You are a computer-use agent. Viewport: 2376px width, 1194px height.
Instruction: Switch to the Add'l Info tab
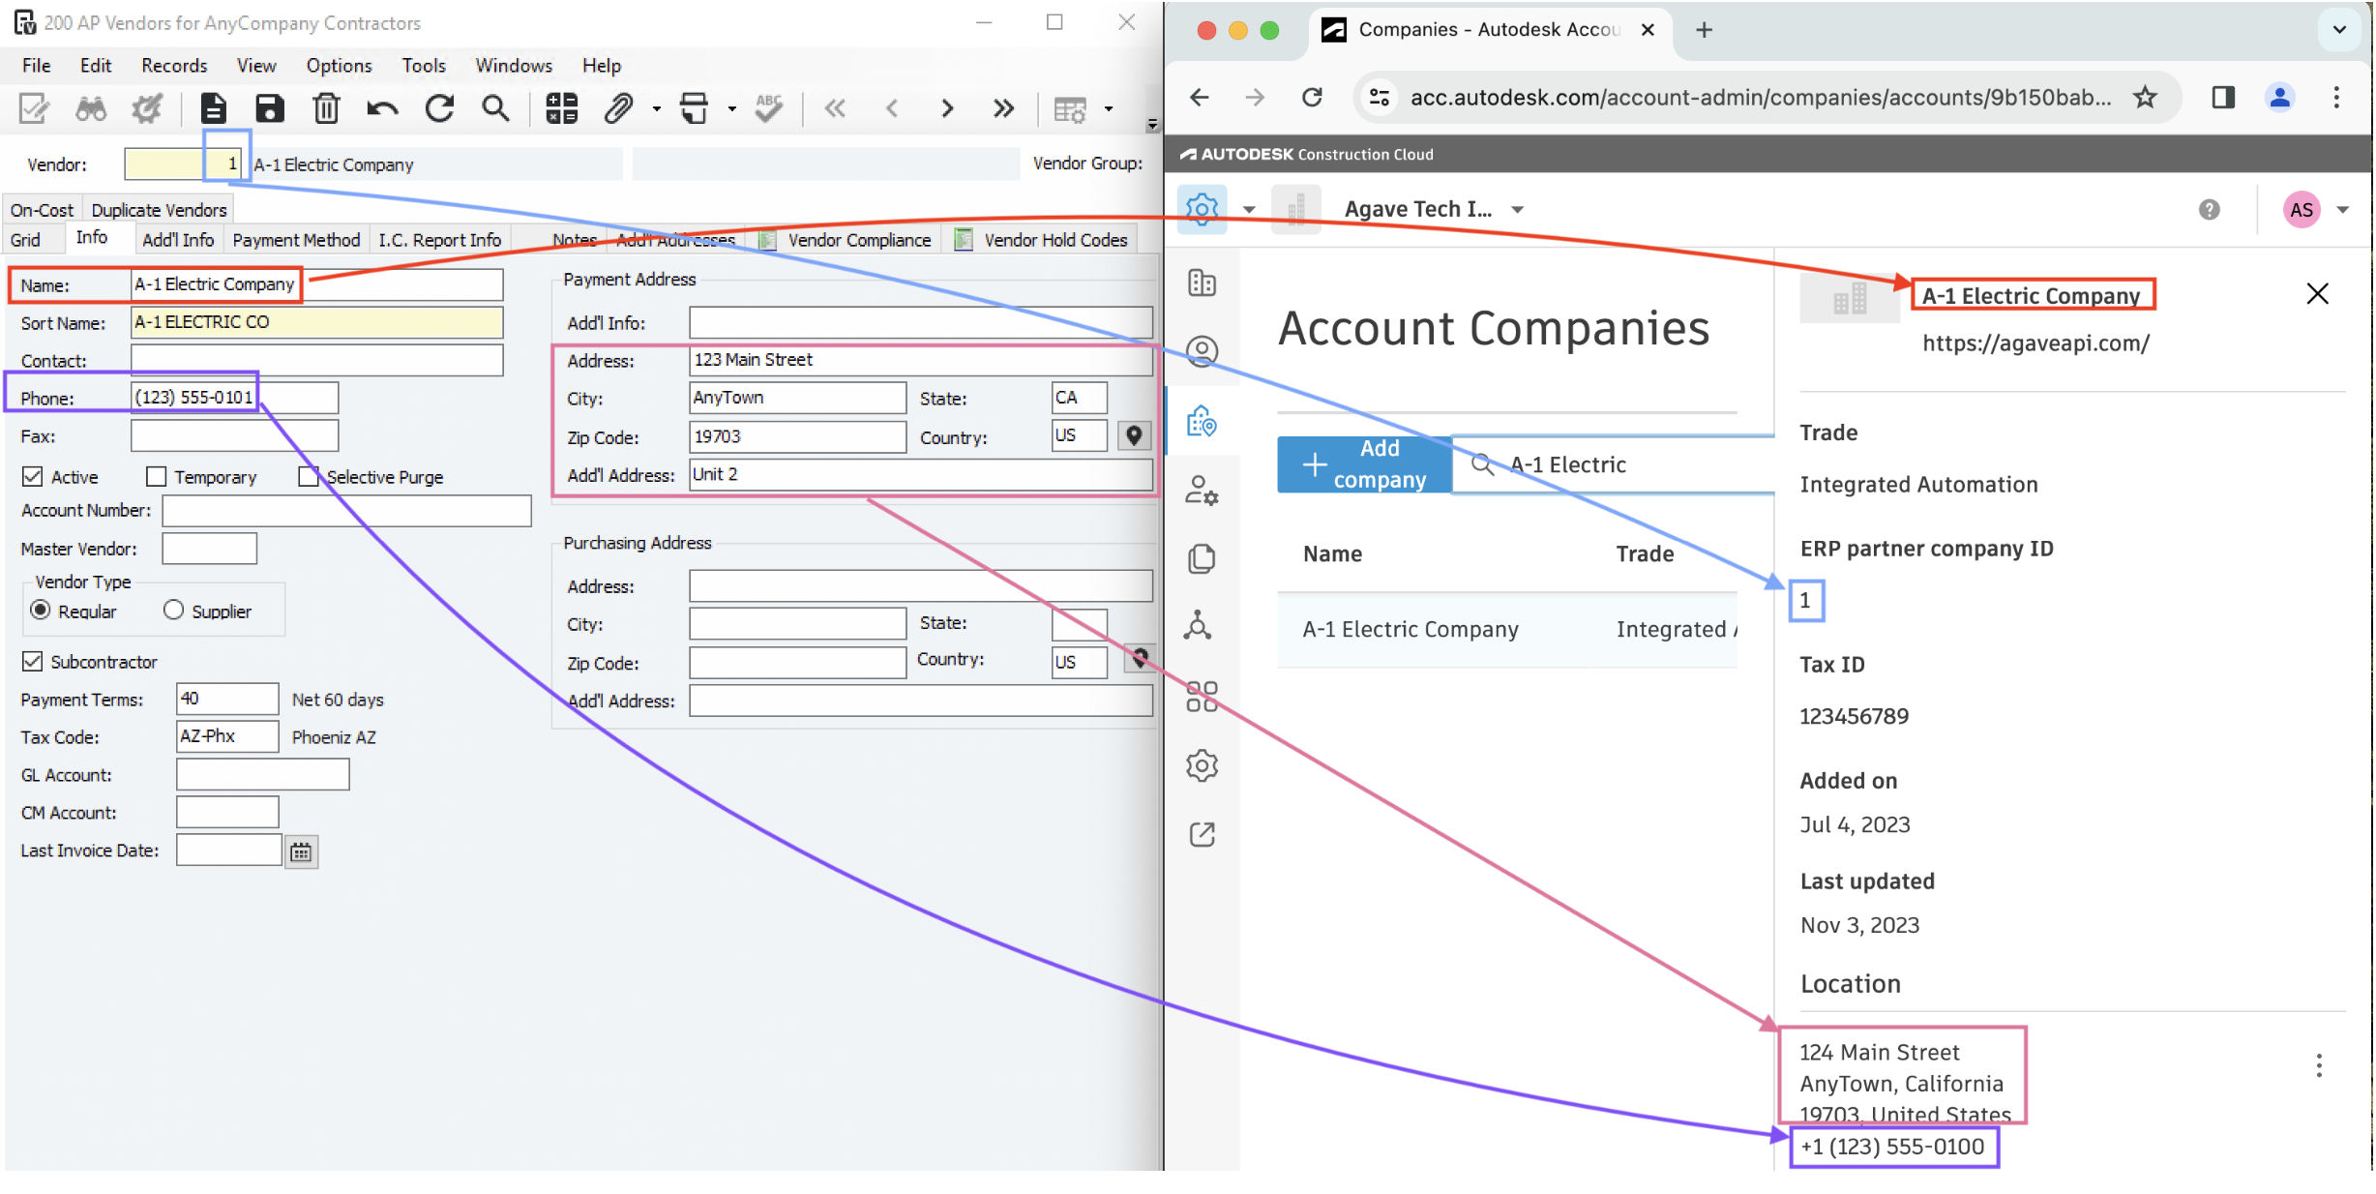[x=178, y=240]
